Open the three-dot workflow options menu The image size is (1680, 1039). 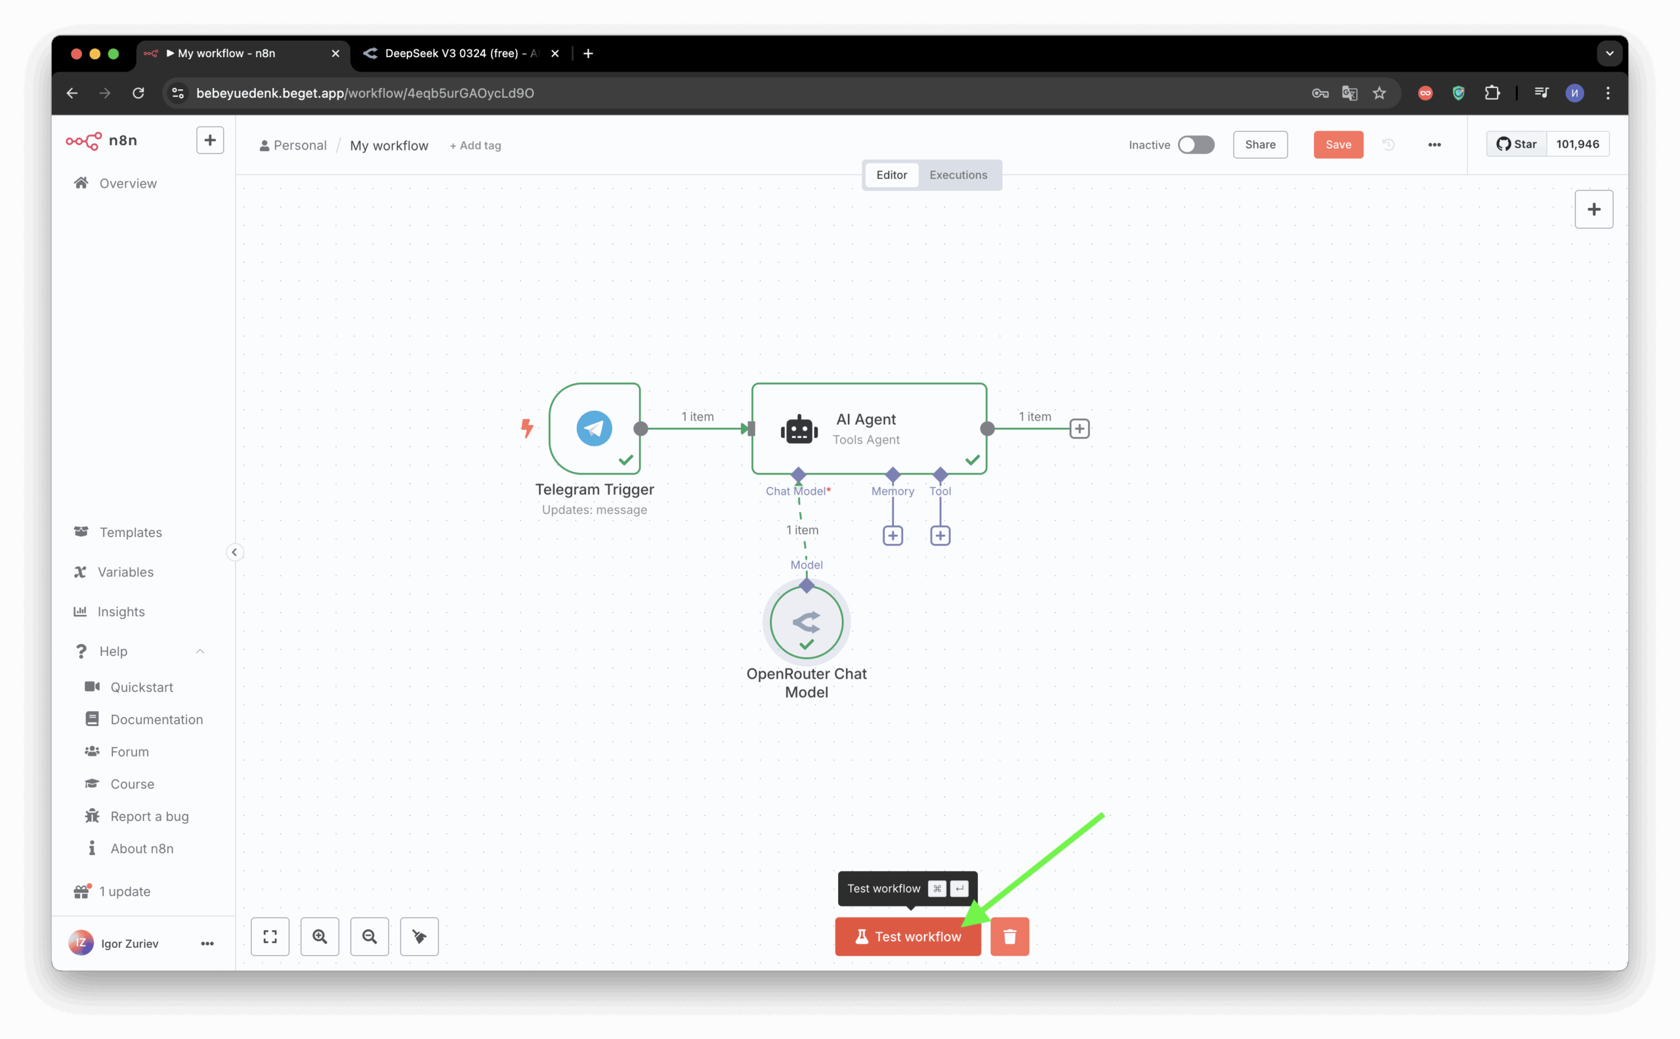1434,144
